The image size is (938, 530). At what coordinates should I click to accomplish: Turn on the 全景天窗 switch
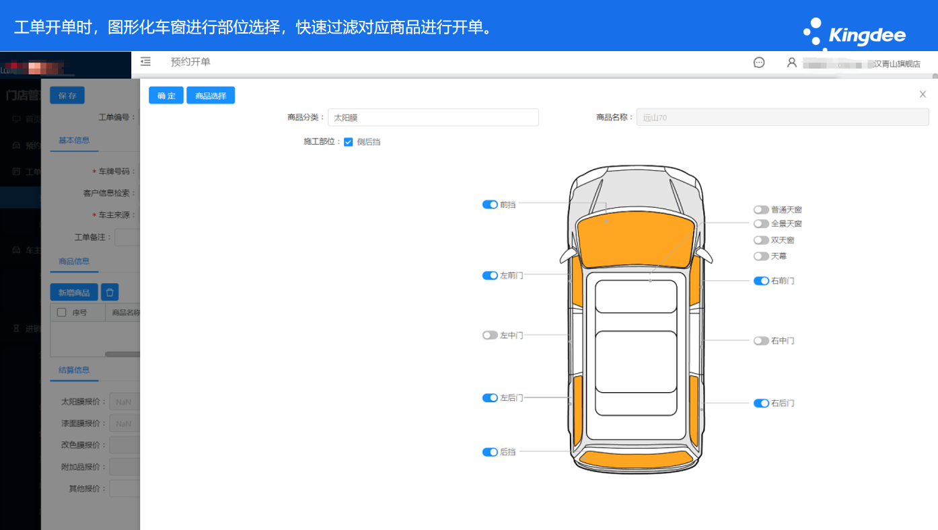pyautogui.click(x=761, y=224)
